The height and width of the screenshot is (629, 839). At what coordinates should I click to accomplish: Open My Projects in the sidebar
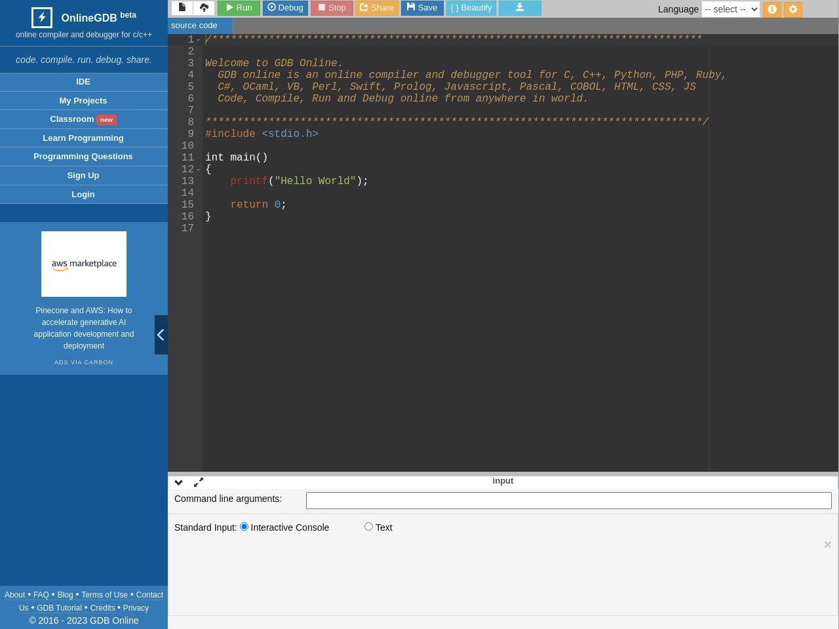[x=83, y=100]
